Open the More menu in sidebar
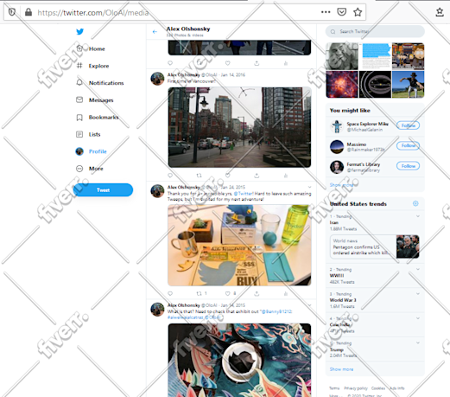Image resolution: width=450 pixels, height=397 pixels. click(x=96, y=169)
